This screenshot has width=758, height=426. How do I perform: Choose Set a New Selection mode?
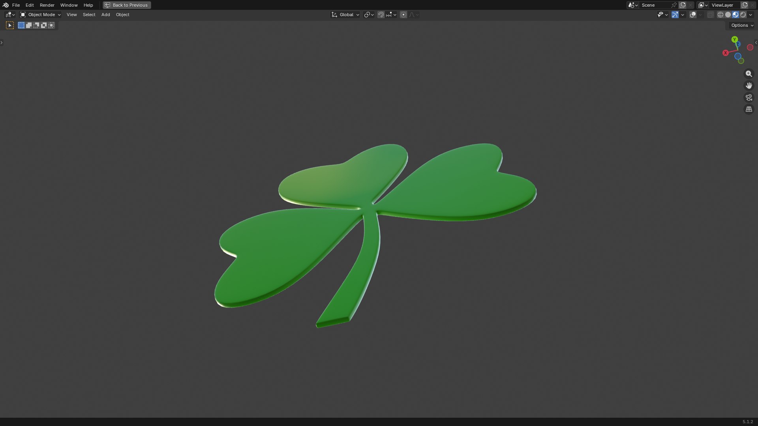(21, 25)
